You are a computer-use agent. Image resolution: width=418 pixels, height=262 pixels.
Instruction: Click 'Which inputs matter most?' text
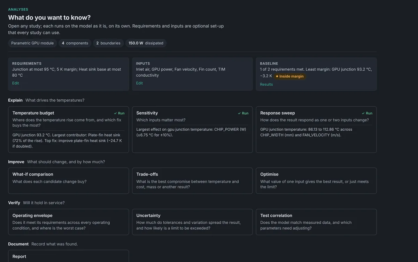pos(161,120)
